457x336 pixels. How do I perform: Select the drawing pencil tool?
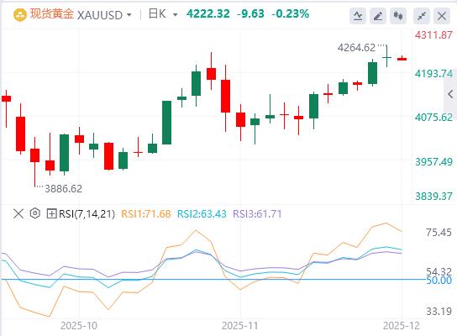click(378, 16)
